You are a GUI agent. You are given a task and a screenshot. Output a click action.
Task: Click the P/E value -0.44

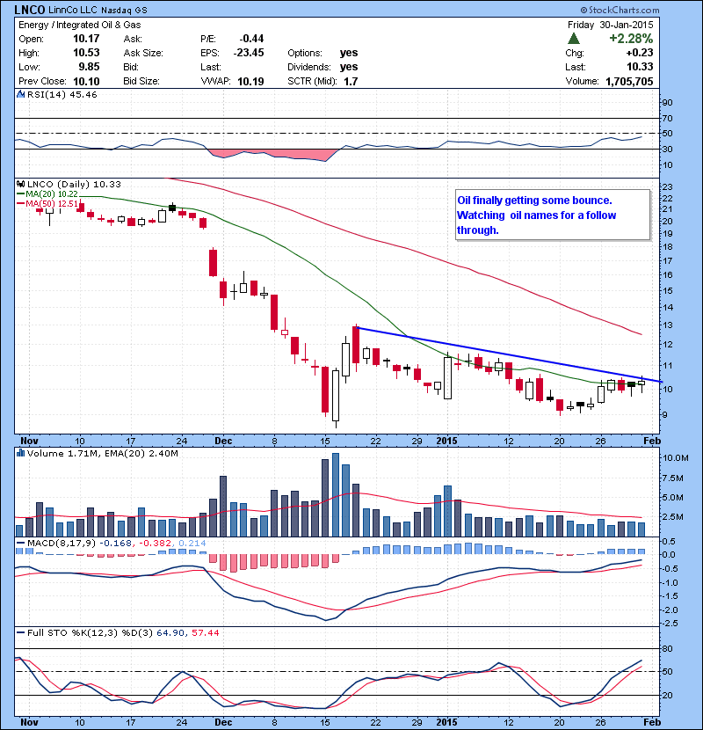pyautogui.click(x=251, y=39)
